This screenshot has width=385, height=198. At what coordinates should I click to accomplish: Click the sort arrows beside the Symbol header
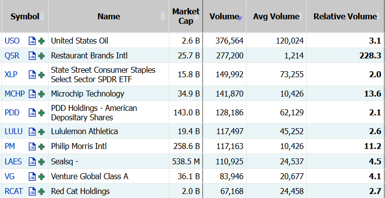pyautogui.click(x=43, y=16)
